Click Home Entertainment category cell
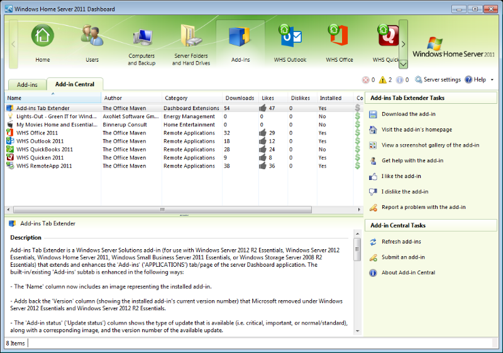Viewport: 503px width, 353px height. 189,125
